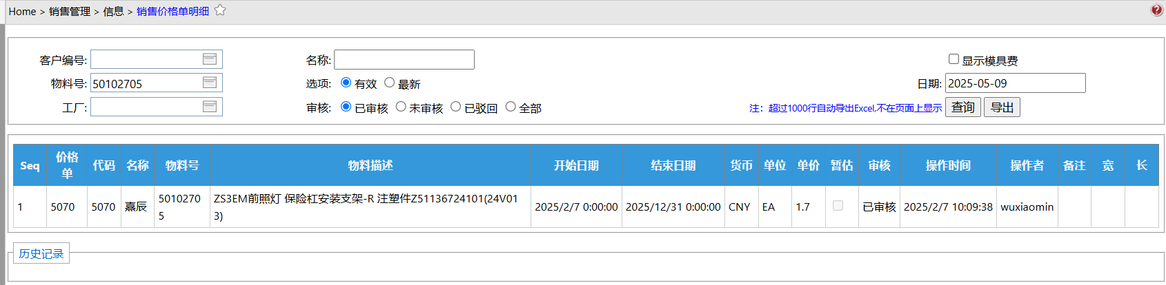
Task: Open the 工厂 lookup picker icon
Action: tap(210, 107)
